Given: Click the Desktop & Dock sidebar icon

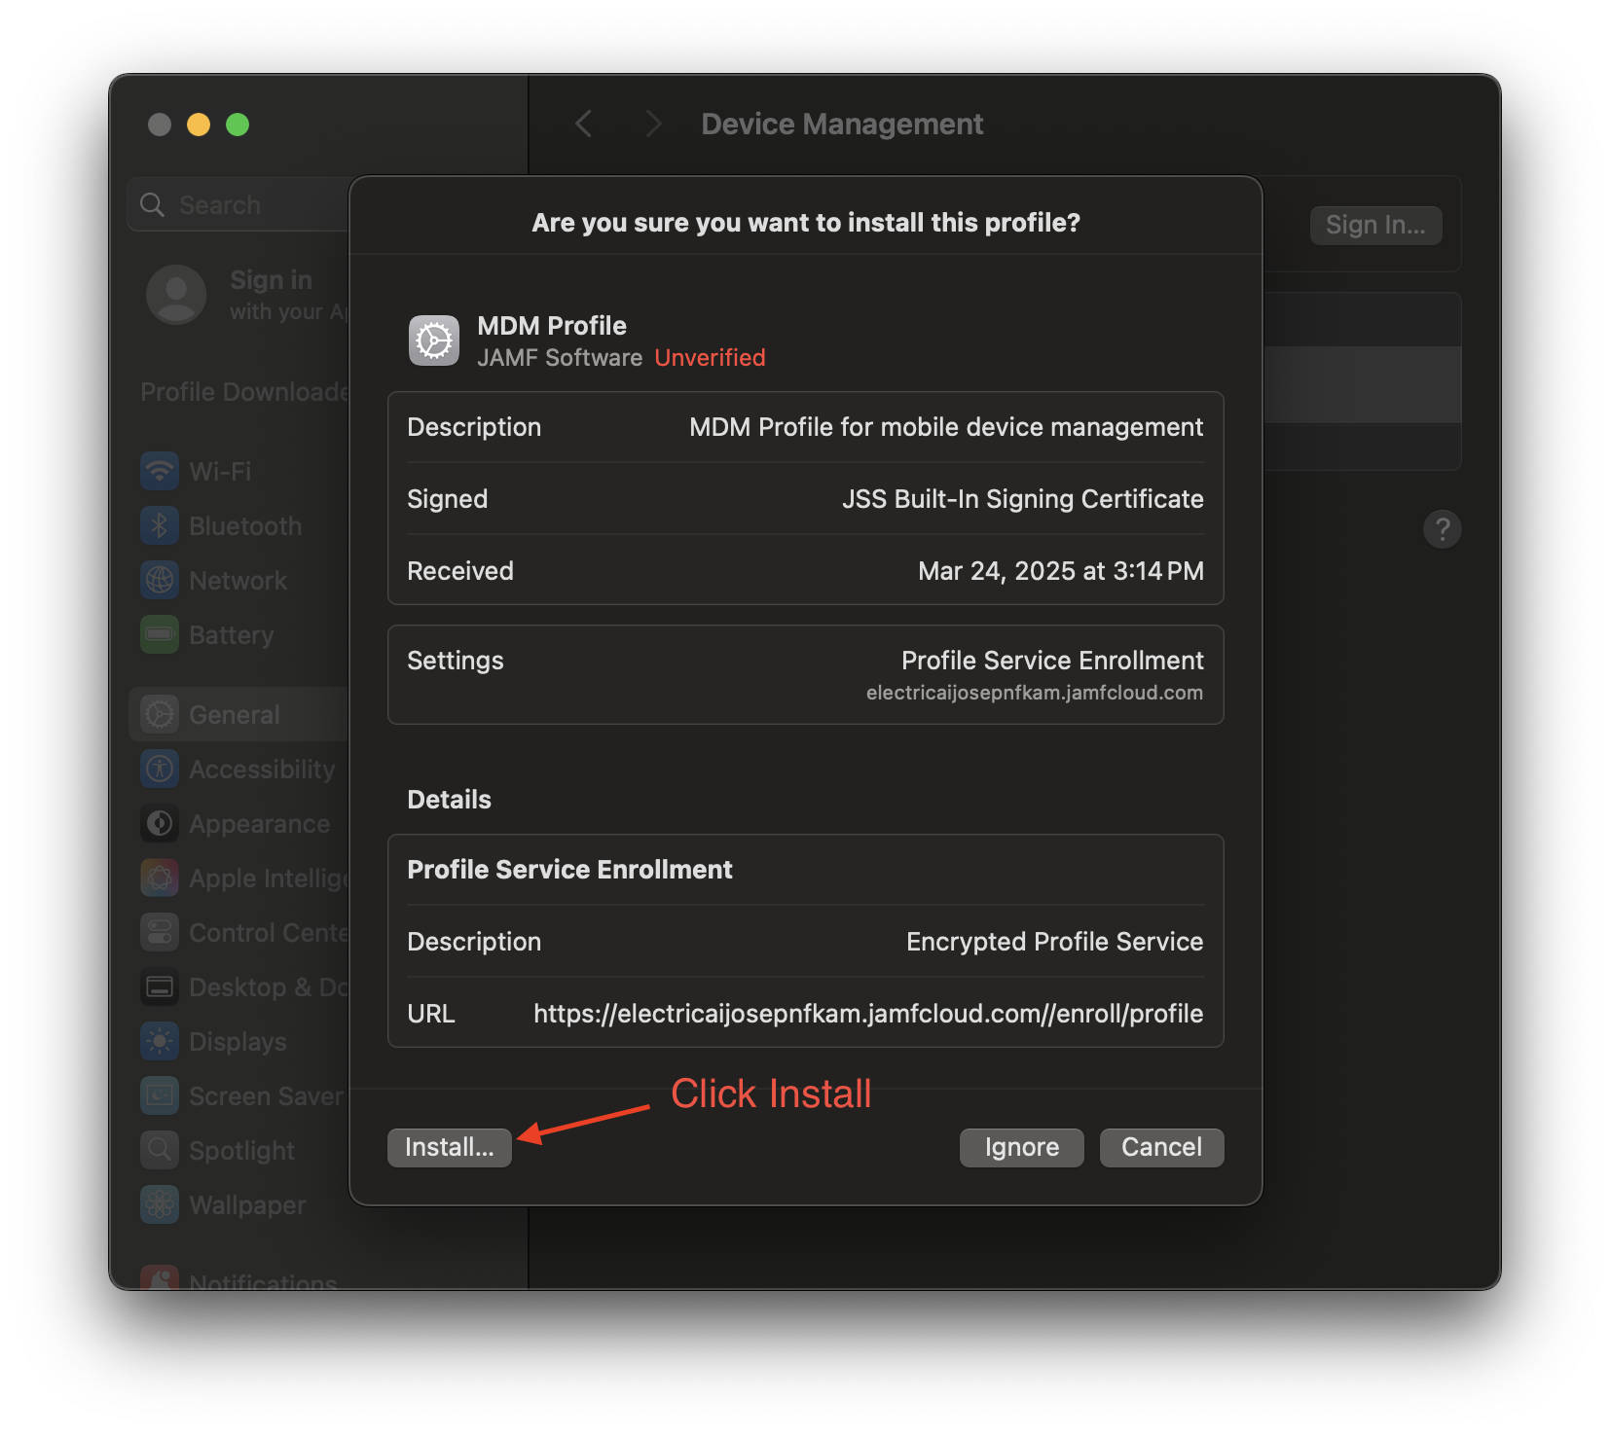Looking at the screenshot, I should coord(160,987).
